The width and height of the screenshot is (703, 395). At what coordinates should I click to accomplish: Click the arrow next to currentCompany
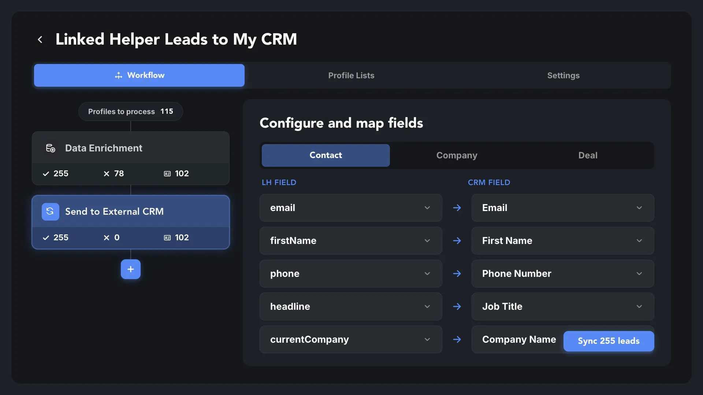457,339
